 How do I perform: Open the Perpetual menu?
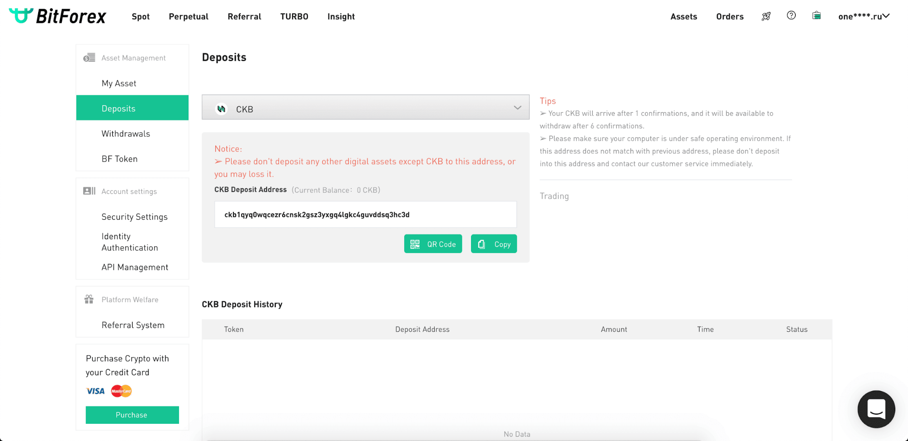point(189,16)
